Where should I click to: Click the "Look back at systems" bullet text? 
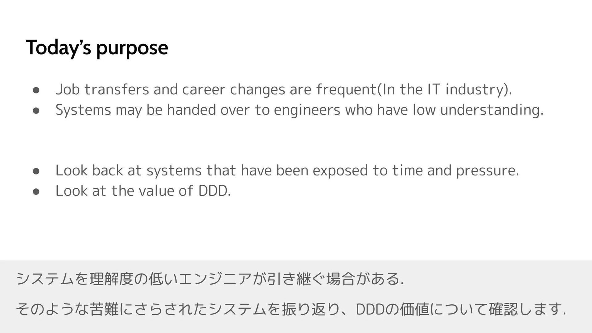point(287,171)
